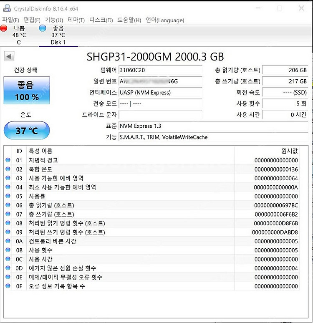Select row 06 총 읽기량 (호스트)
The width and height of the screenshot is (313, 323).
click(x=152, y=205)
